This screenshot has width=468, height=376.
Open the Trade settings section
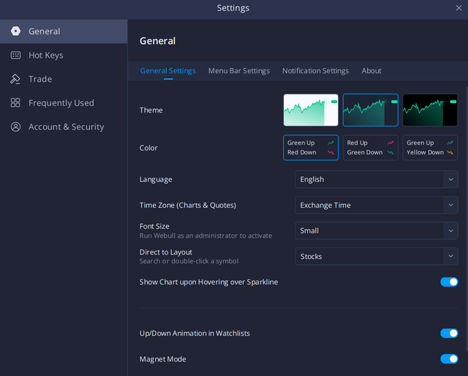(x=64, y=79)
